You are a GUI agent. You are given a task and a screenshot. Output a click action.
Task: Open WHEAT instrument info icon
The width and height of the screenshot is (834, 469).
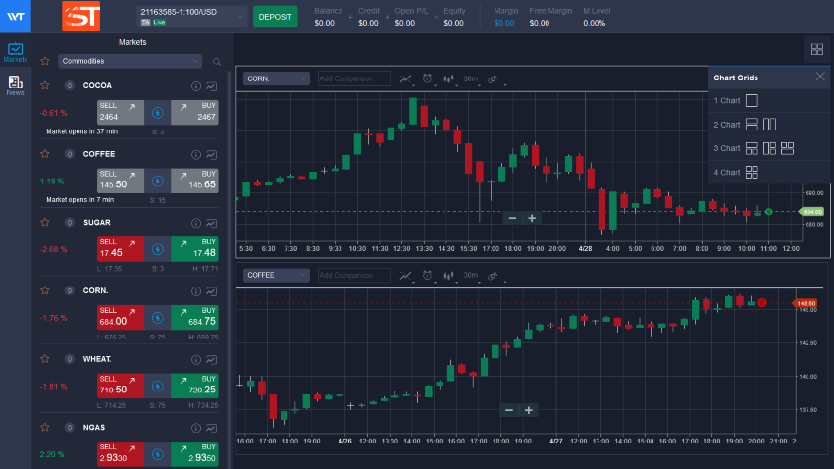pos(196,360)
